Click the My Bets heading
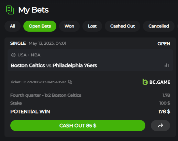This screenshot has height=141, width=178. (x=33, y=10)
